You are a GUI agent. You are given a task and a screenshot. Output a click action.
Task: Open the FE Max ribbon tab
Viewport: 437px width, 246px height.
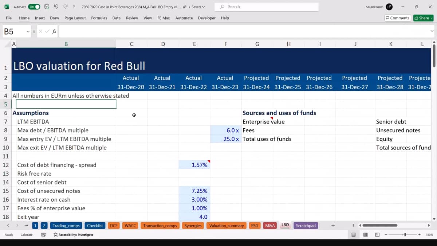pos(164,18)
